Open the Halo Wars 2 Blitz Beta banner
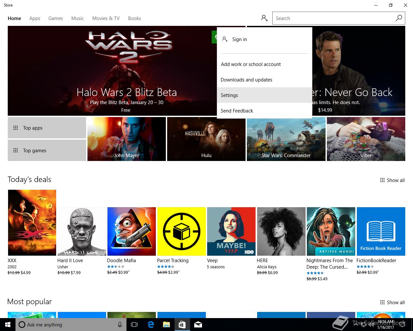Image resolution: width=413 pixels, height=331 pixels. (126, 71)
